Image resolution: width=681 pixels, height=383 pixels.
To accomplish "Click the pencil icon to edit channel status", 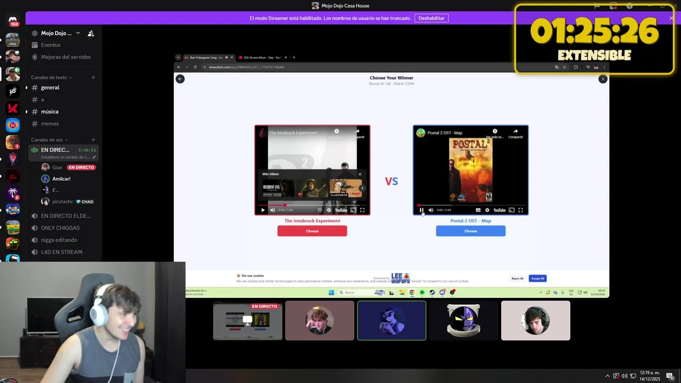I will pos(94,157).
